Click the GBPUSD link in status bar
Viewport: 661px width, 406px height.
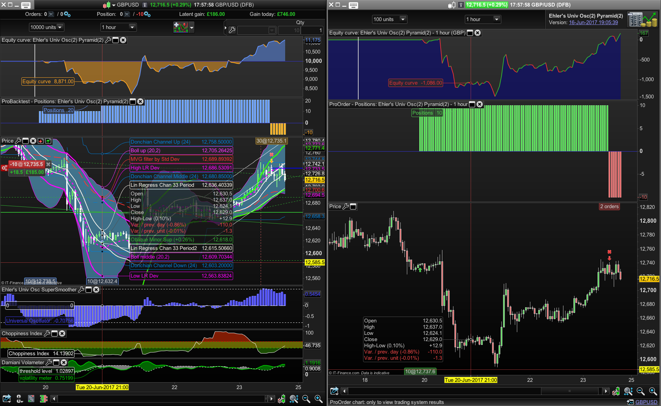click(x=646, y=402)
